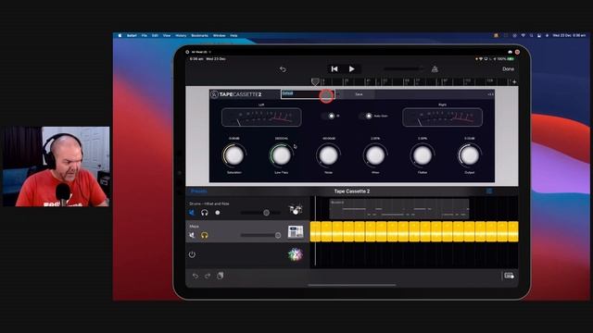Click the Wow knob
This screenshot has width=593, height=333.
(375, 155)
